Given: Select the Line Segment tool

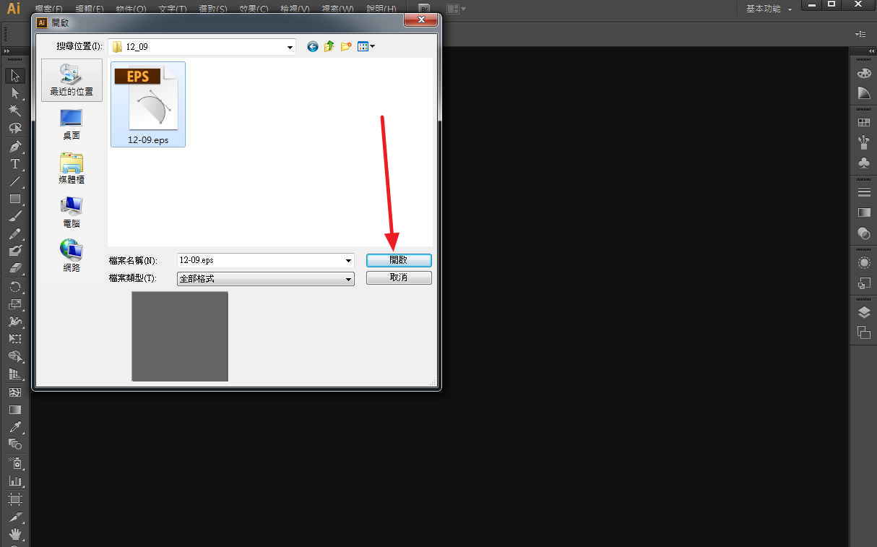Looking at the screenshot, I should (x=14, y=181).
